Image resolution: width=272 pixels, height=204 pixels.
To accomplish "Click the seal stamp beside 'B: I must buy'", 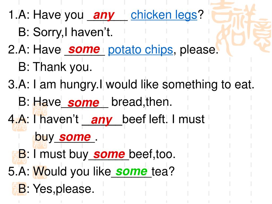I will click(x=19, y=158).
